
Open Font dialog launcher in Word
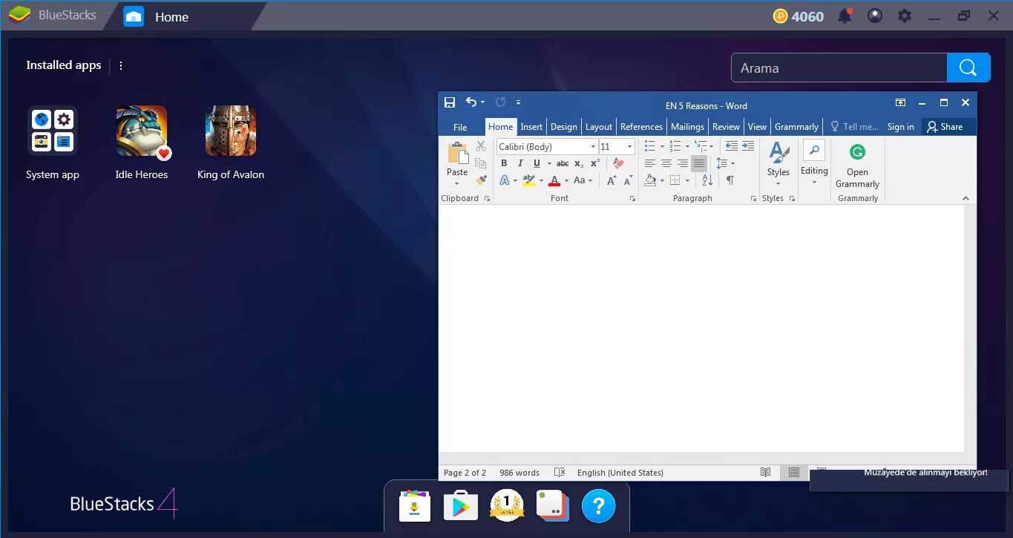coord(632,199)
